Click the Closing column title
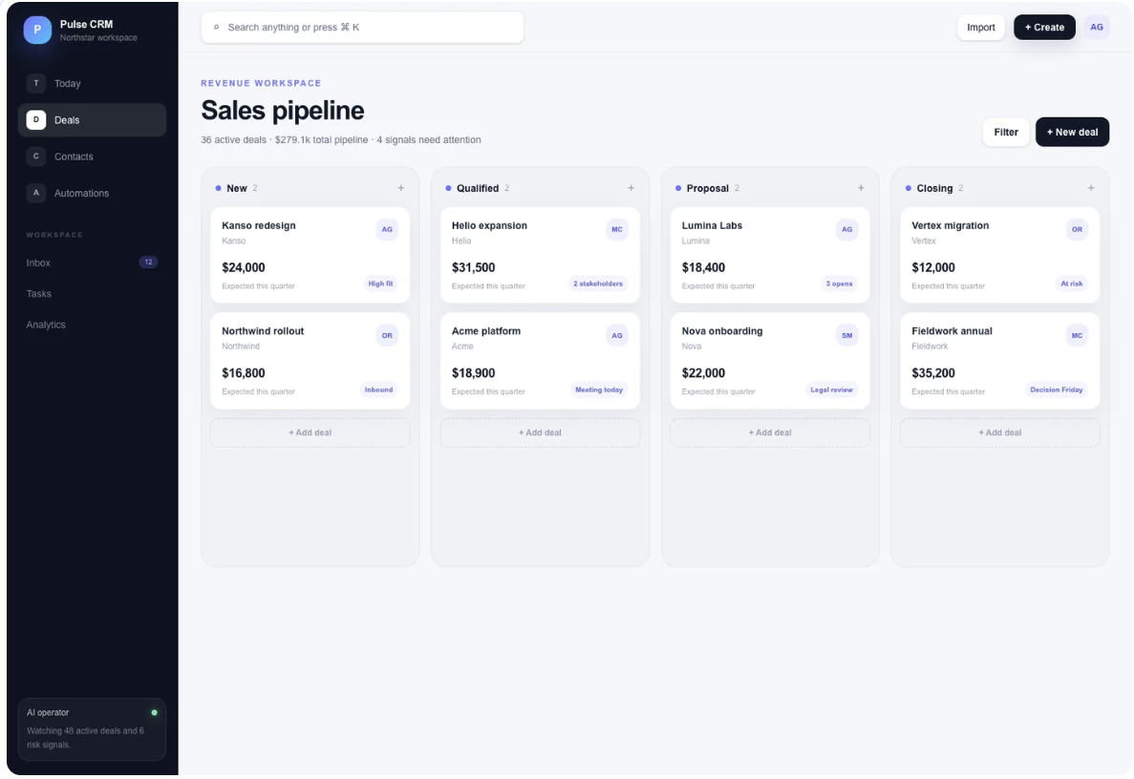This screenshot has height=779, width=1134. [x=934, y=188]
